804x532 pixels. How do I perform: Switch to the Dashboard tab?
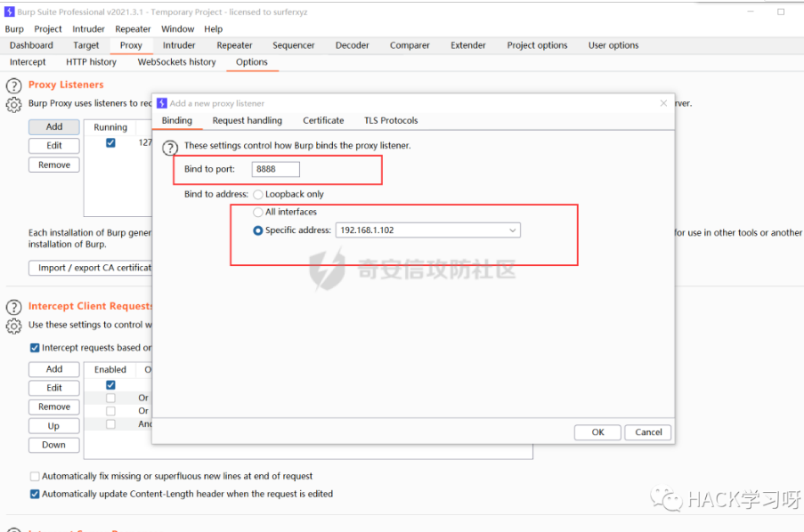click(31, 45)
